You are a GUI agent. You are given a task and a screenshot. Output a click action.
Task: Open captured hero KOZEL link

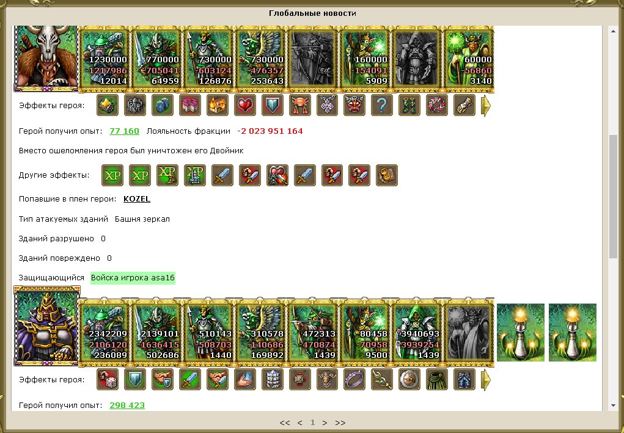click(x=137, y=199)
